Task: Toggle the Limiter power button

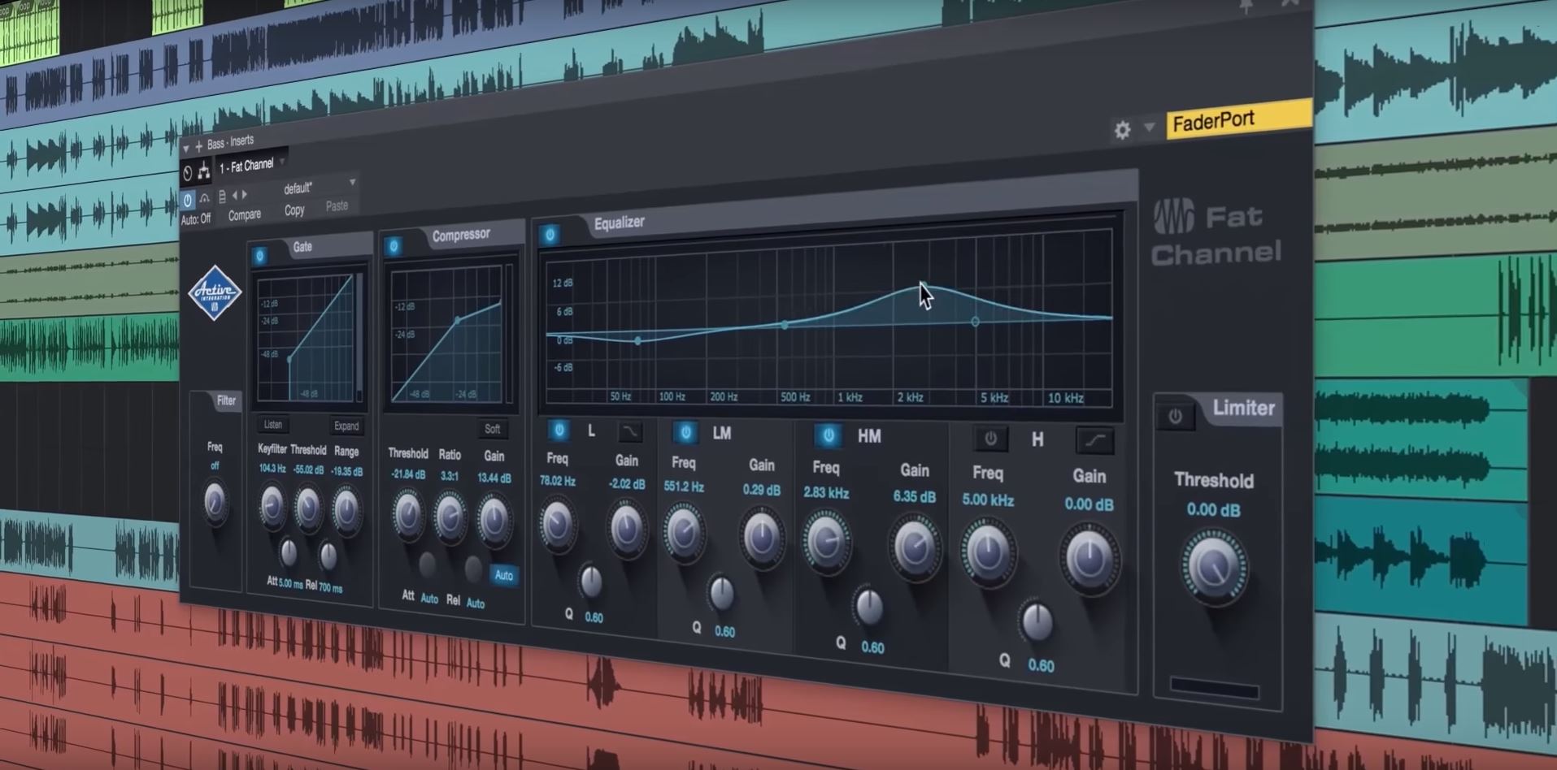Action: (x=1175, y=417)
